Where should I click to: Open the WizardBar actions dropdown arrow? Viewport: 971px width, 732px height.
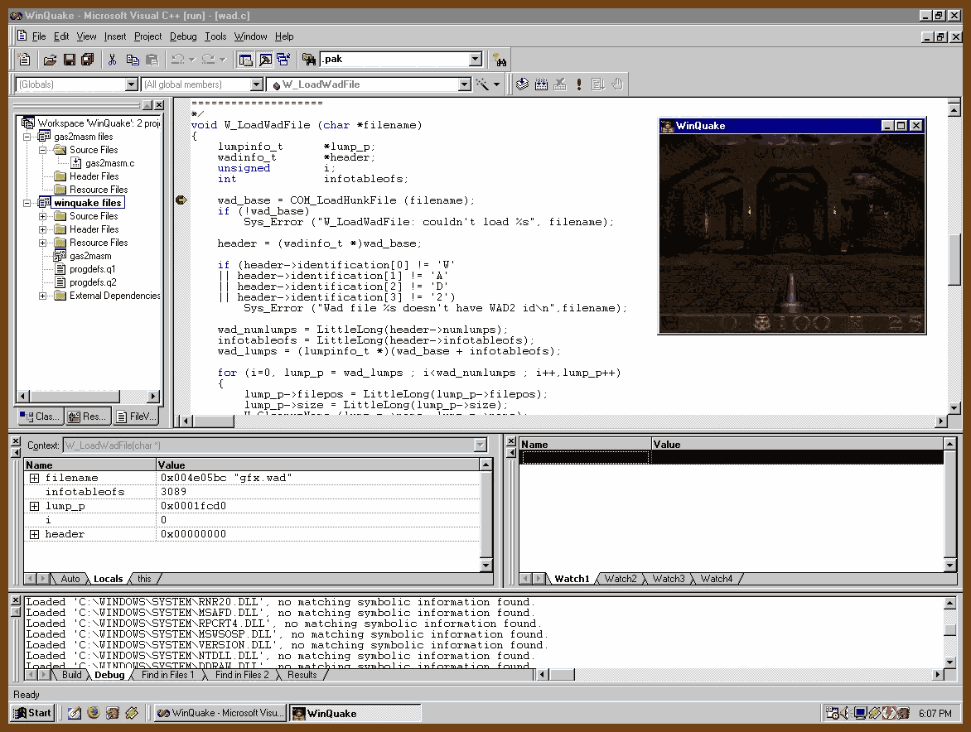pos(496,84)
